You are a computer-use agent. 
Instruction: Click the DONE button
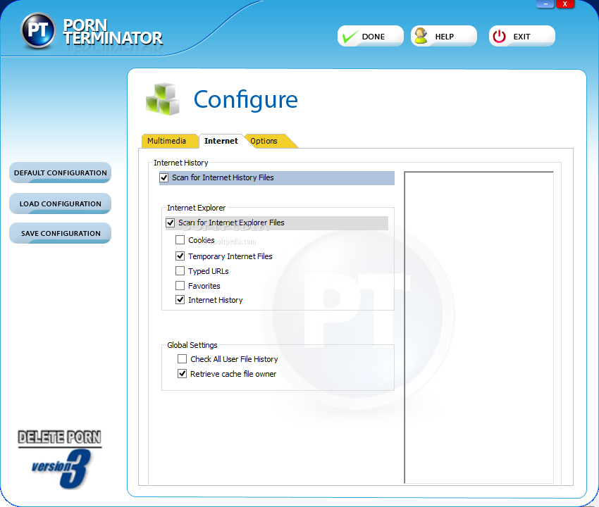[x=371, y=37]
